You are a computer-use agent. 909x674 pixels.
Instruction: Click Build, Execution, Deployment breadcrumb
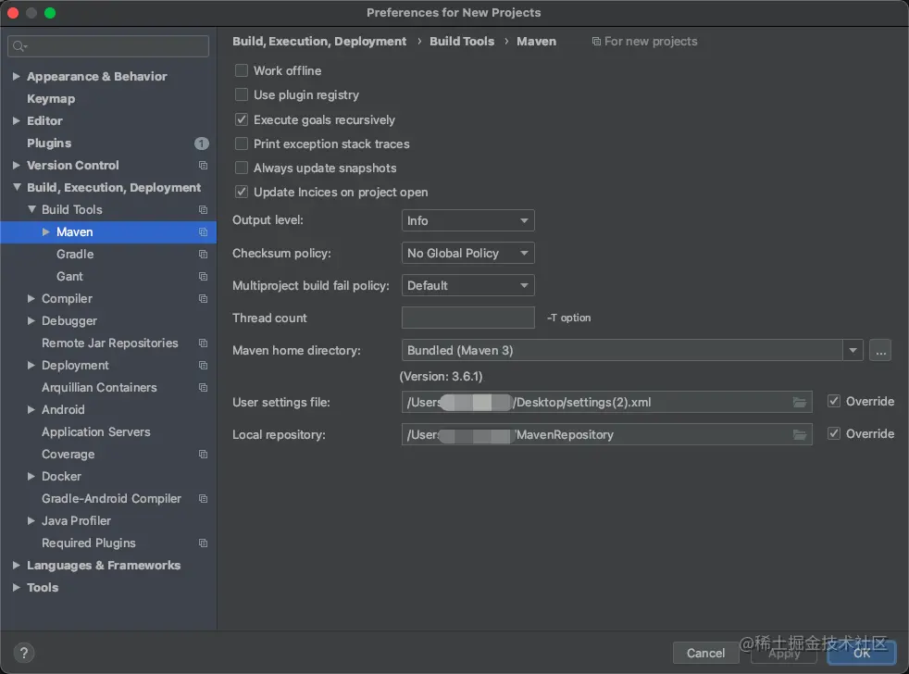click(x=318, y=41)
